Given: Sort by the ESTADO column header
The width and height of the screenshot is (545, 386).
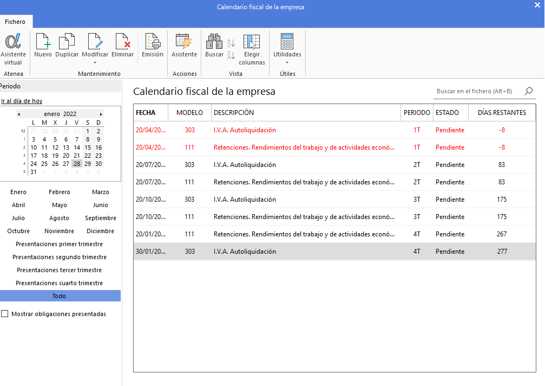Looking at the screenshot, I should coord(450,113).
